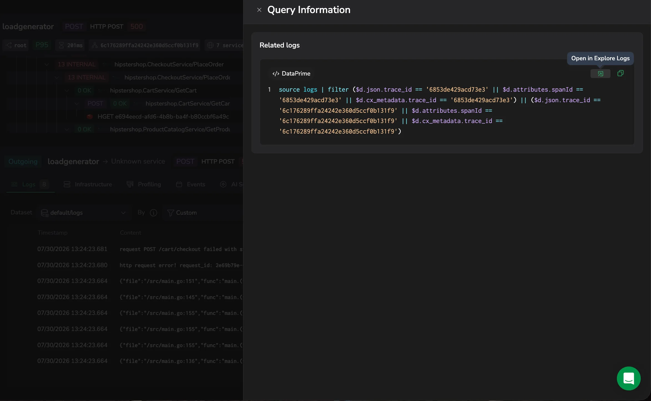Open the support chat bubble

pyautogui.click(x=629, y=378)
